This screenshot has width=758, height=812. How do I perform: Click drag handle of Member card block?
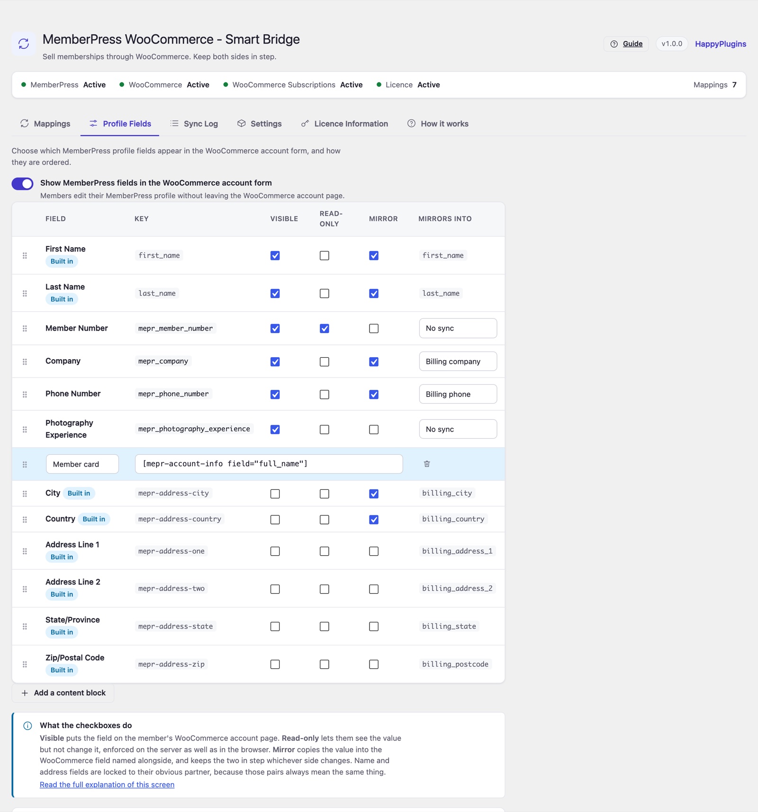click(x=25, y=464)
